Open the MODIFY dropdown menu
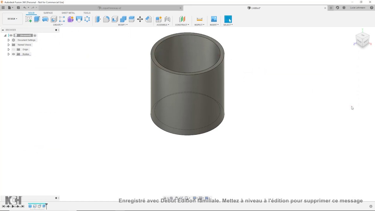 pyautogui.click(x=123, y=25)
